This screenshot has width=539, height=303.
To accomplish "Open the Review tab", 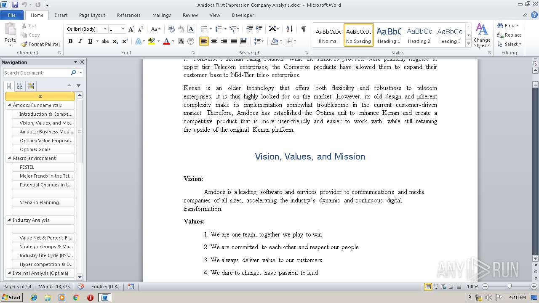I will click(190, 15).
